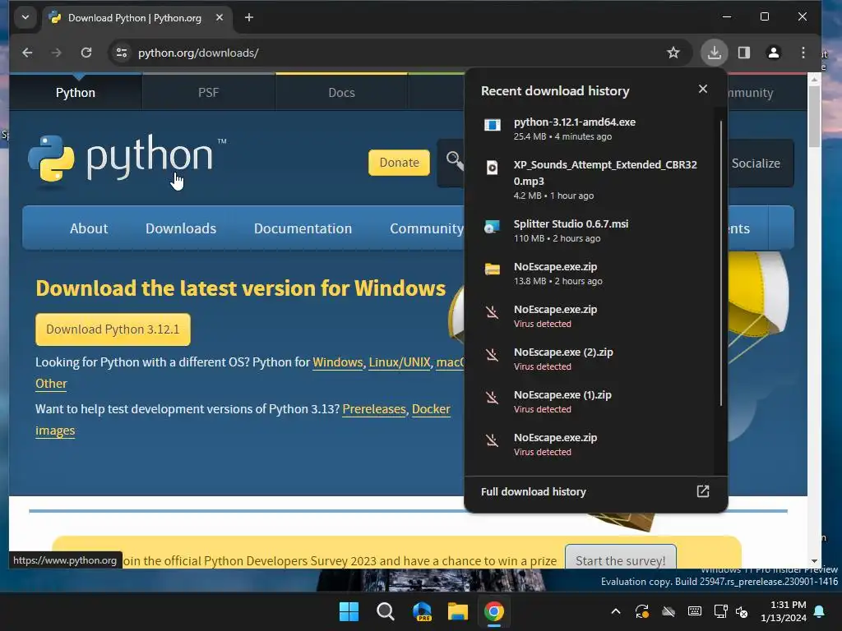842x631 pixels.
Task: Click Download Python 3.12.1 button
Action: pos(113,329)
